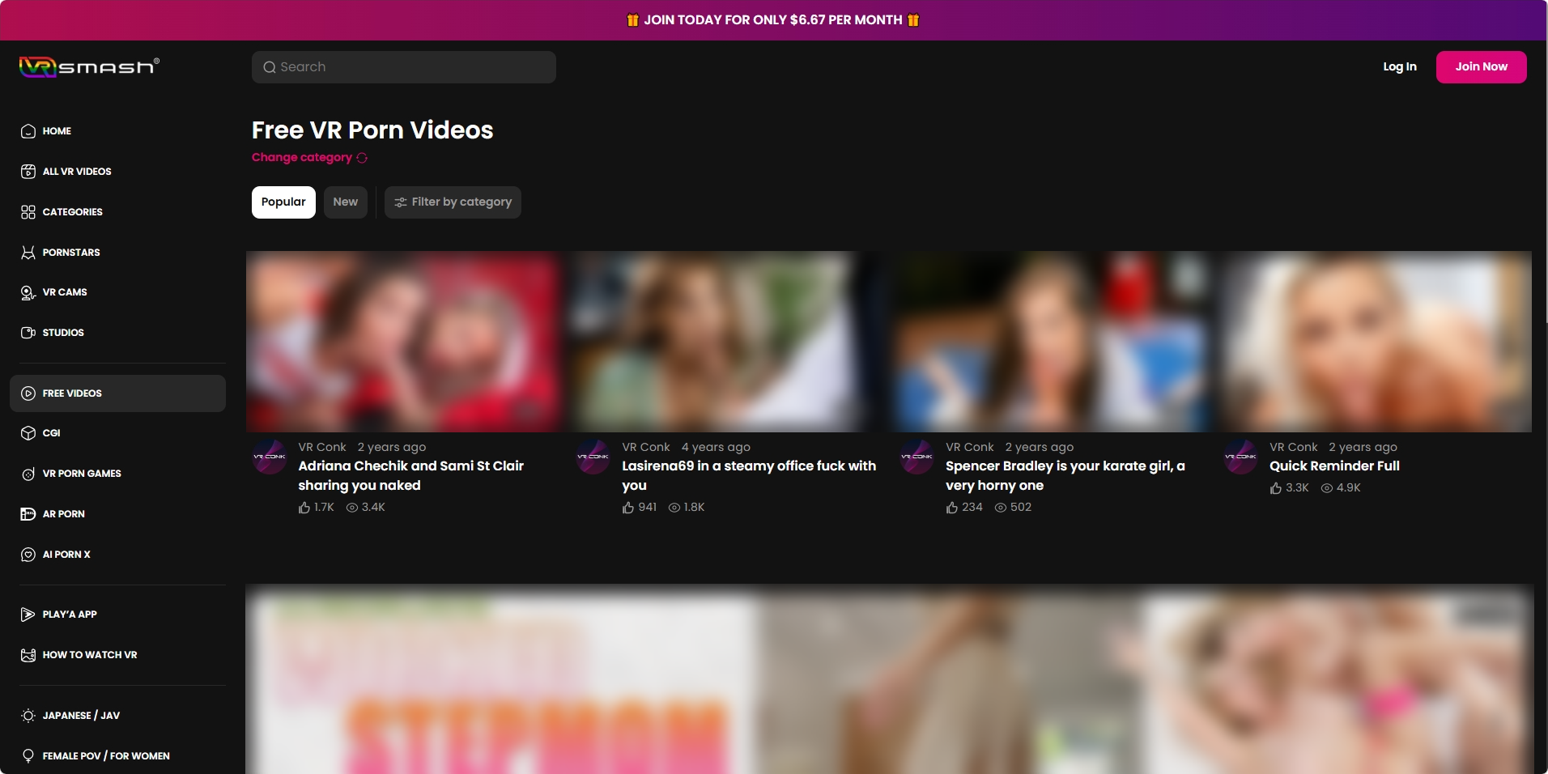Select the Japanese / JAV sidebar icon
Image resolution: width=1548 pixels, height=774 pixels.
coord(28,716)
